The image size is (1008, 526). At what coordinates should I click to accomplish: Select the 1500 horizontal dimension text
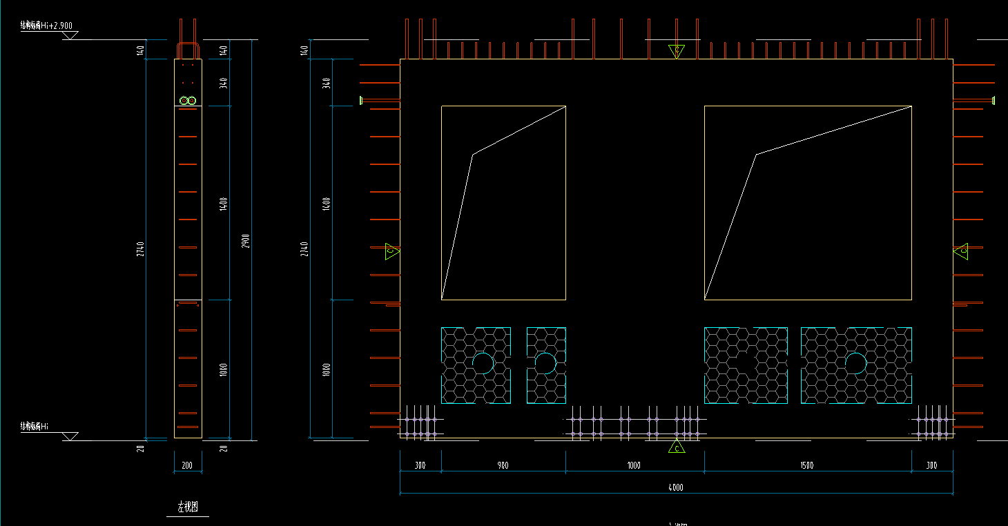pyautogui.click(x=807, y=466)
